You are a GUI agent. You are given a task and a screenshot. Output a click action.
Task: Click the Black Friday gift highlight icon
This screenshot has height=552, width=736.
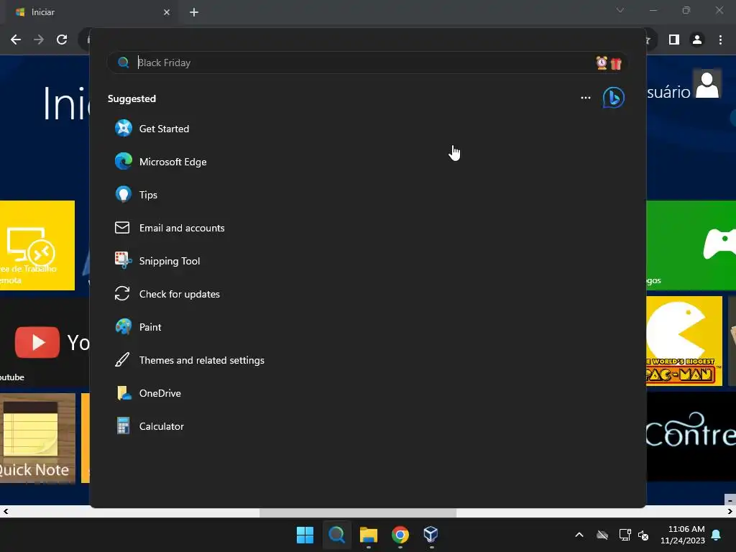(x=609, y=63)
